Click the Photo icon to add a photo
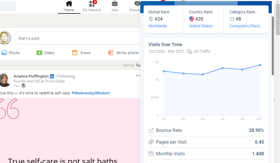Image resolution: width=280 pixels, height=163 pixels. [4, 53]
